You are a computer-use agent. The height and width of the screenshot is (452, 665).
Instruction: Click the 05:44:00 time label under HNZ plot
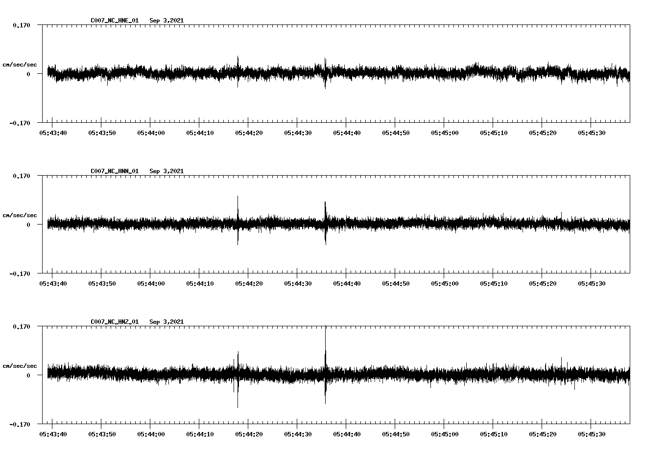coord(151,434)
